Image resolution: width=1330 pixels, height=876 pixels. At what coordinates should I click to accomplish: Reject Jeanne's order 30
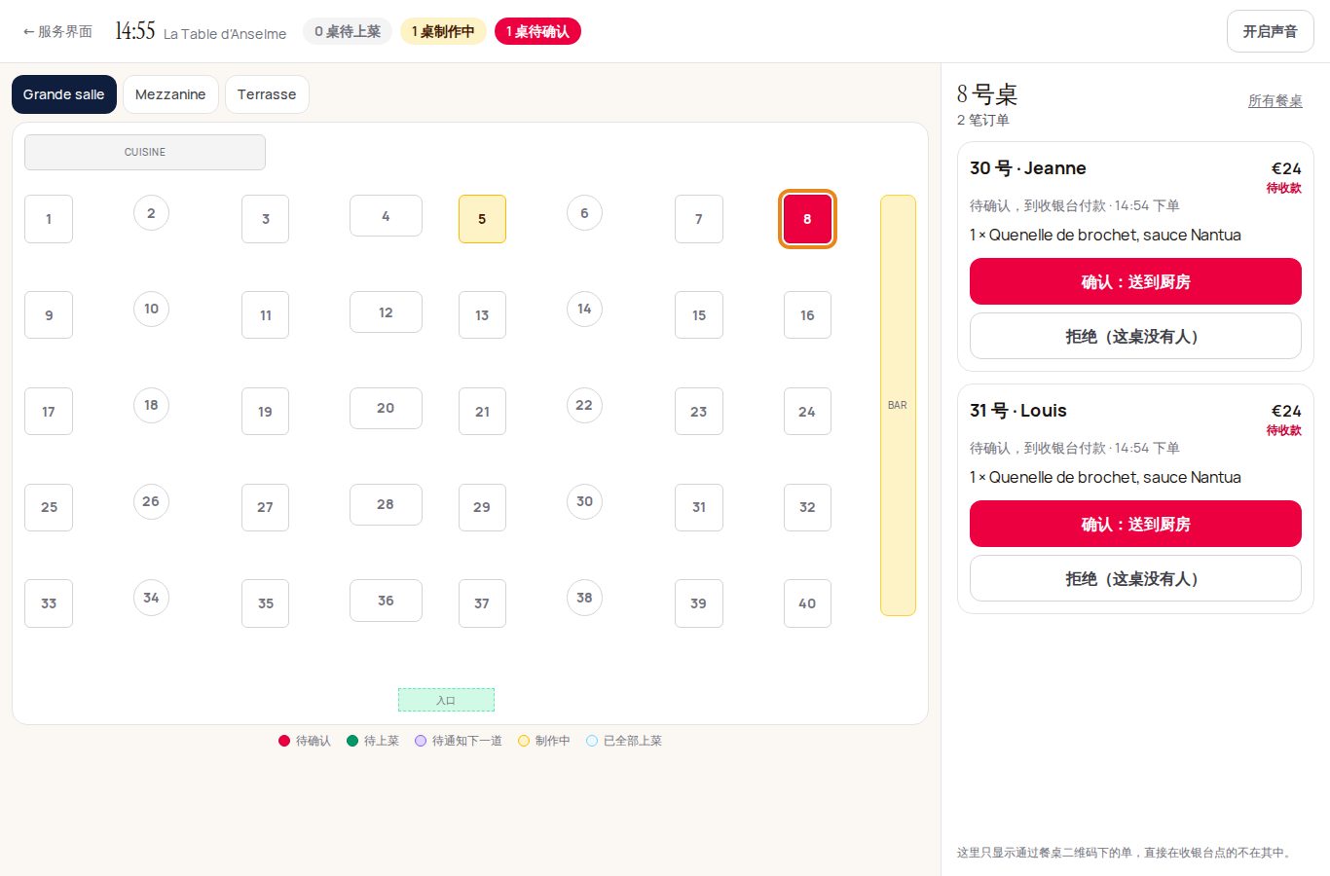(1135, 336)
